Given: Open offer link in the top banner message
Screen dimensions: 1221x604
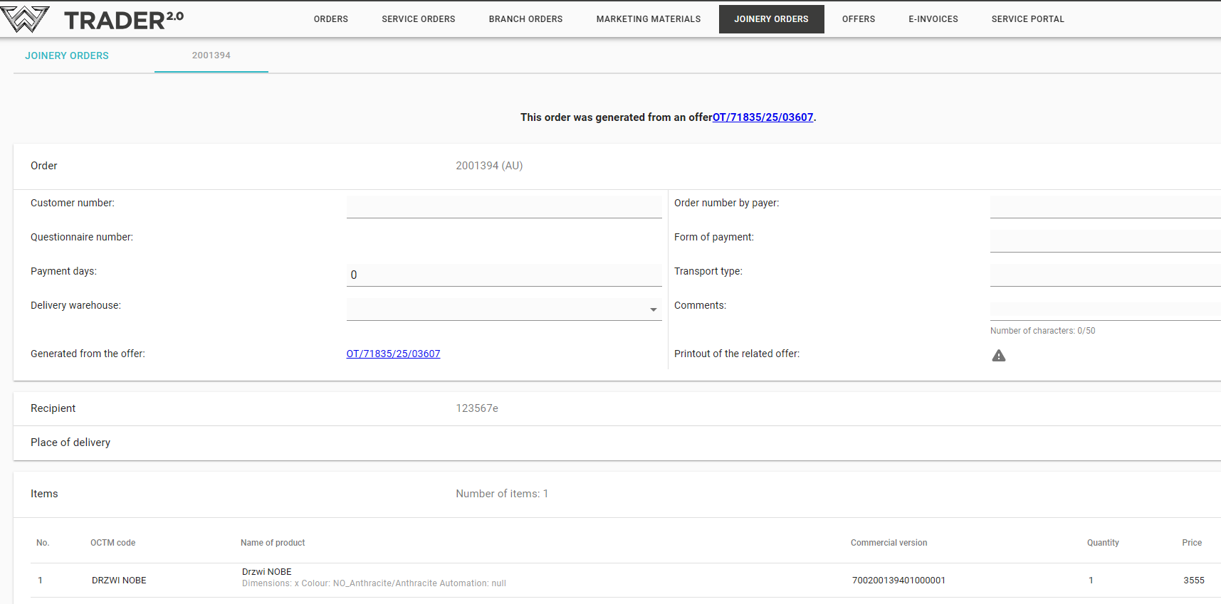Looking at the screenshot, I should coord(763,117).
